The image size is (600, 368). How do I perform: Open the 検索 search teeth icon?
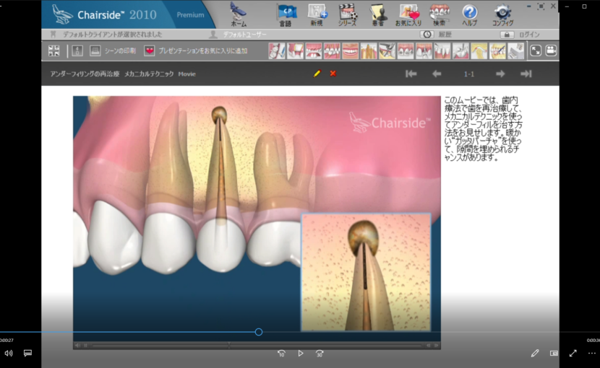click(x=439, y=14)
